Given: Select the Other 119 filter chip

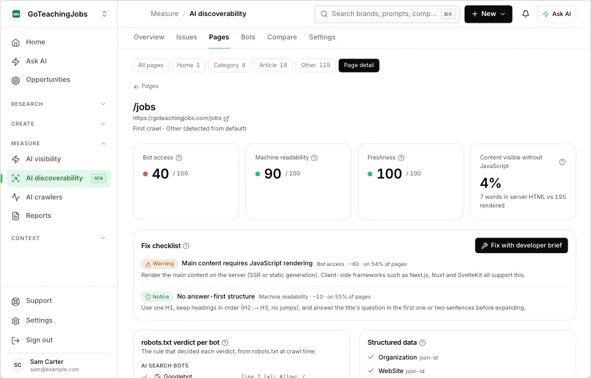Looking at the screenshot, I should click(315, 65).
